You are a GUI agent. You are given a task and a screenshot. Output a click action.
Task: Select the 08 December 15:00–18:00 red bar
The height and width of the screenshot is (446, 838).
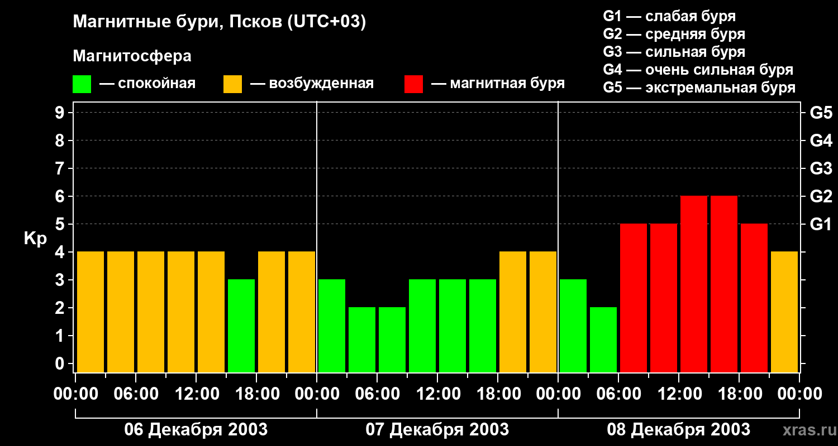(x=724, y=284)
